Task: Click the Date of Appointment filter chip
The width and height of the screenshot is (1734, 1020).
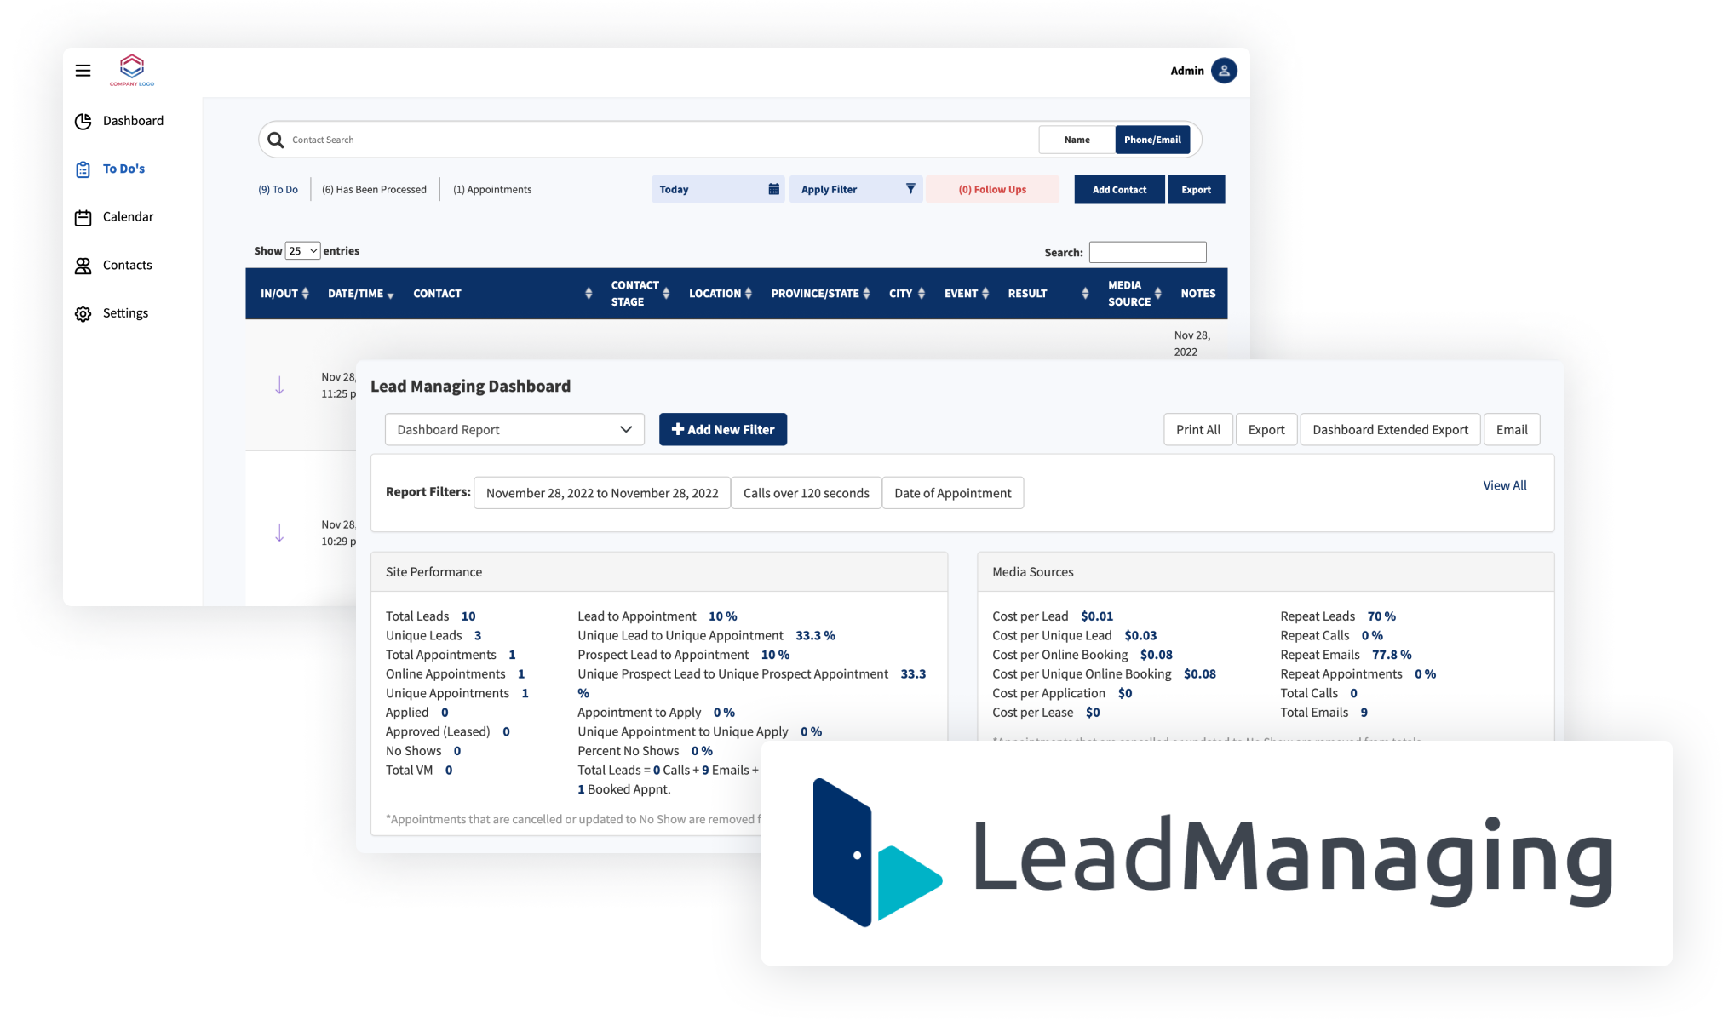Action: [x=952, y=493]
